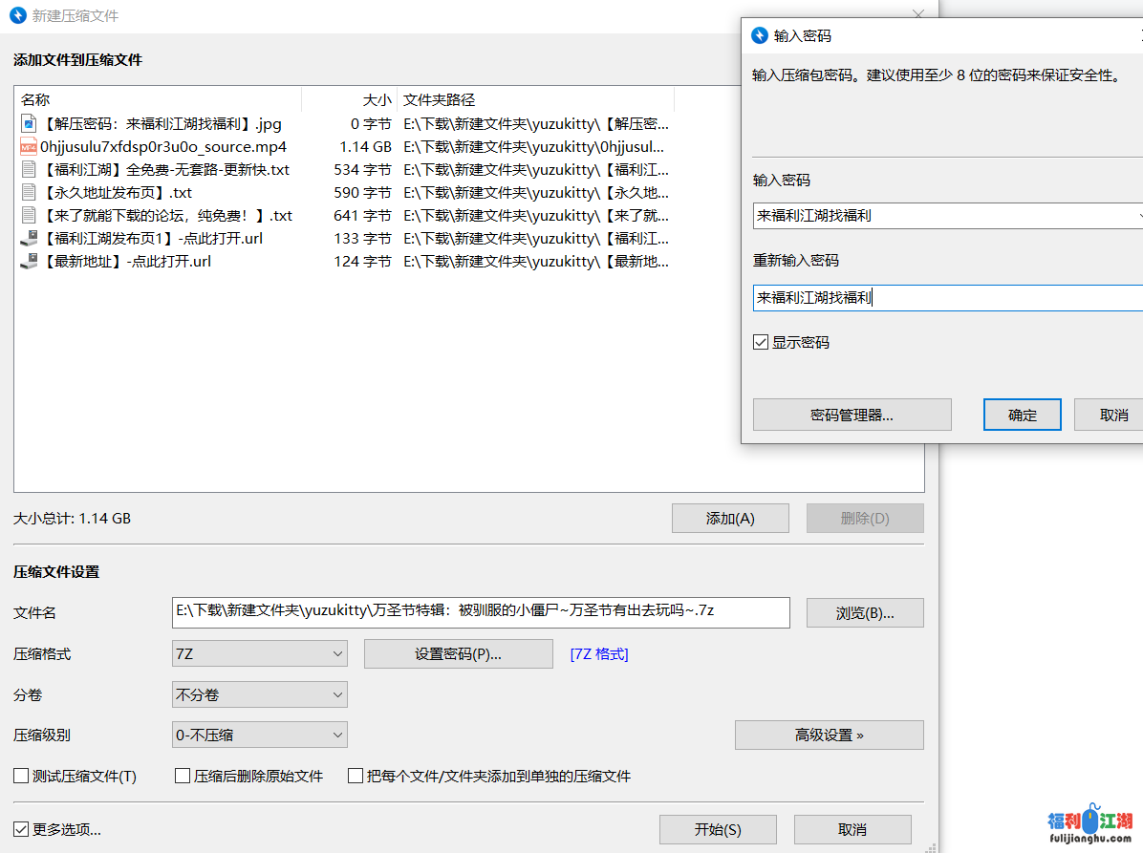Check the 压缩后删除原始文件 checkbox
The image size is (1143, 853).
182,776
